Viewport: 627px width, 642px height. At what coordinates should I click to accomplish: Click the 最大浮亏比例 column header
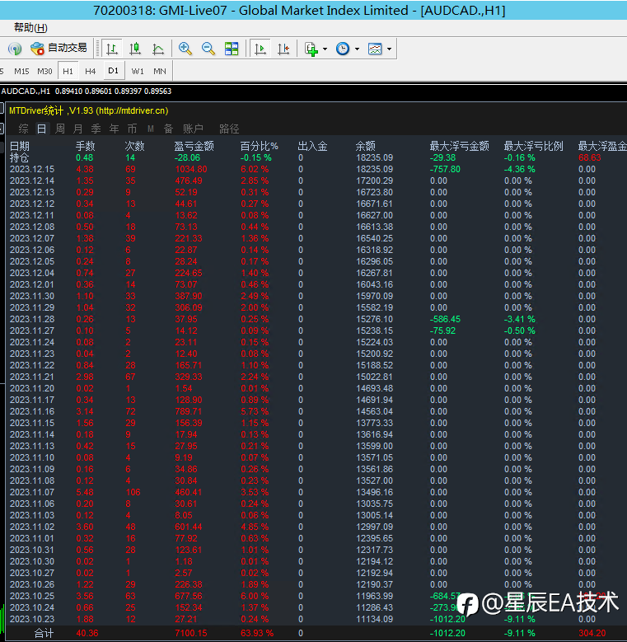[x=533, y=146]
